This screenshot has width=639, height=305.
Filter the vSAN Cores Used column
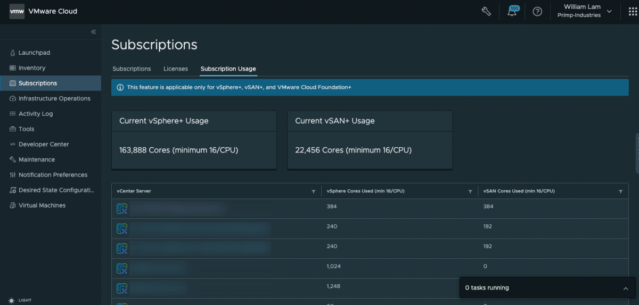(x=621, y=191)
